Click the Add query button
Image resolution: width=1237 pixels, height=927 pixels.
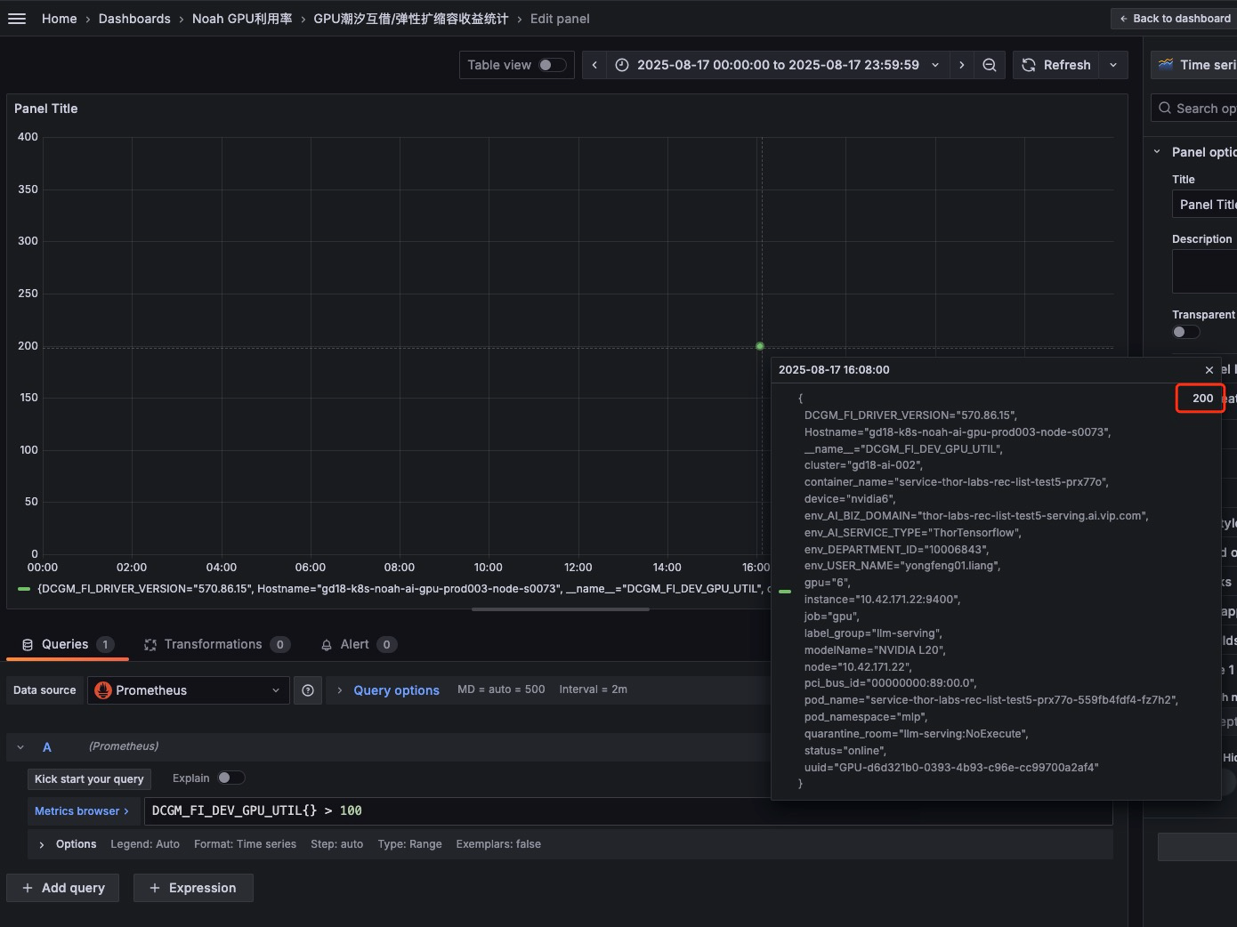click(63, 888)
